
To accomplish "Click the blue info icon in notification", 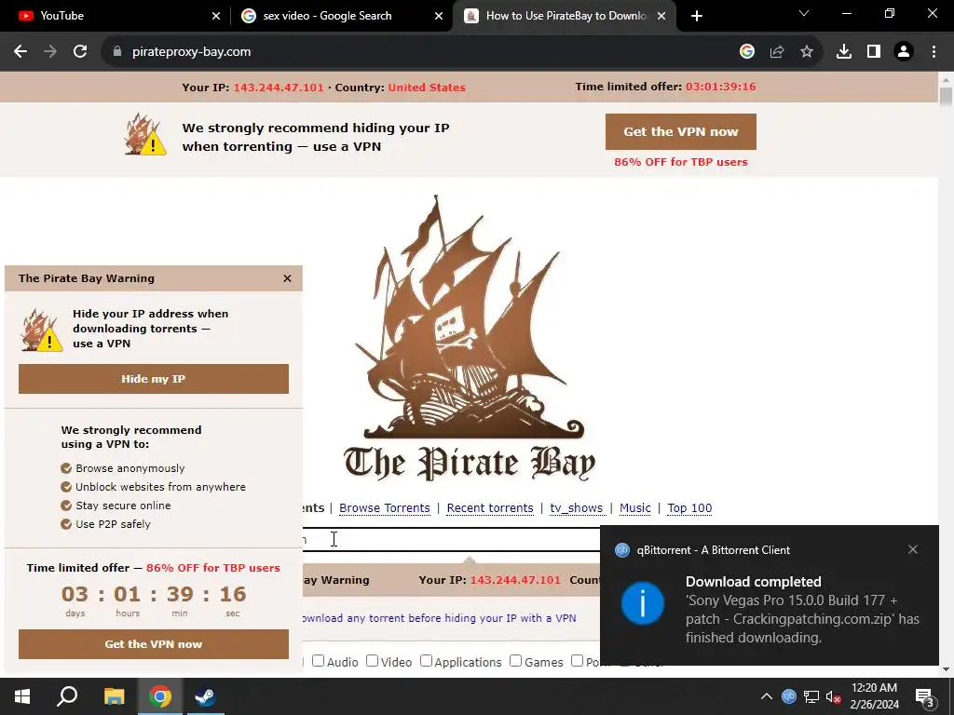I will click(x=643, y=603).
